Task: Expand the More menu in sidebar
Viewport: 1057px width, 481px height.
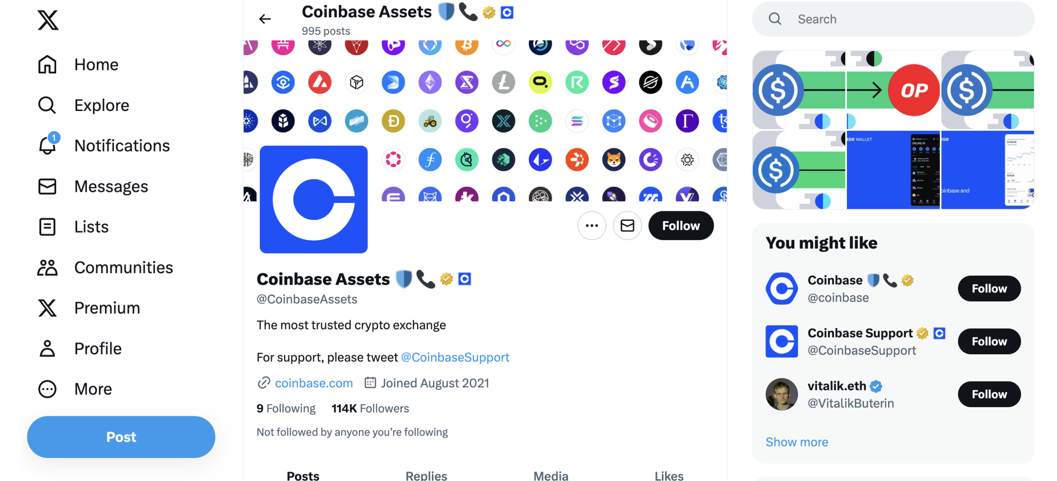Action: click(47, 389)
